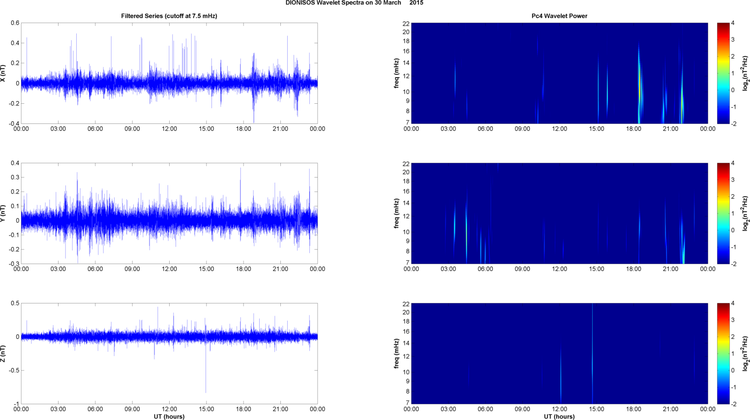Click the 18:00 tick under the Y series plot

[x=243, y=269]
